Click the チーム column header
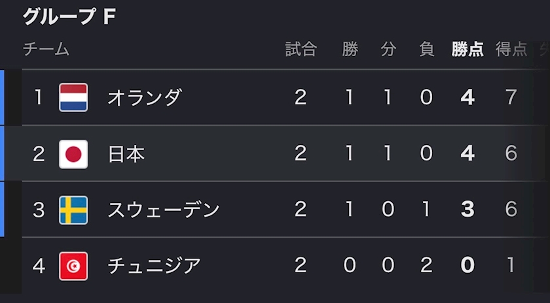The height and width of the screenshot is (303, 550). pyautogui.click(x=46, y=50)
